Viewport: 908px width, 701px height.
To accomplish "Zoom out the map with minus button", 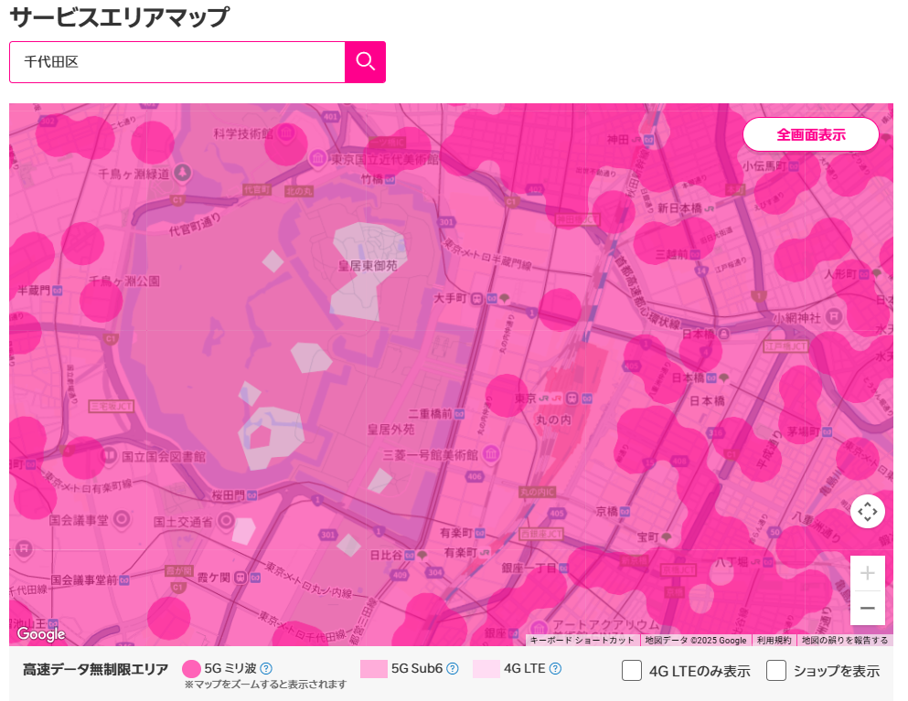I will 868,608.
